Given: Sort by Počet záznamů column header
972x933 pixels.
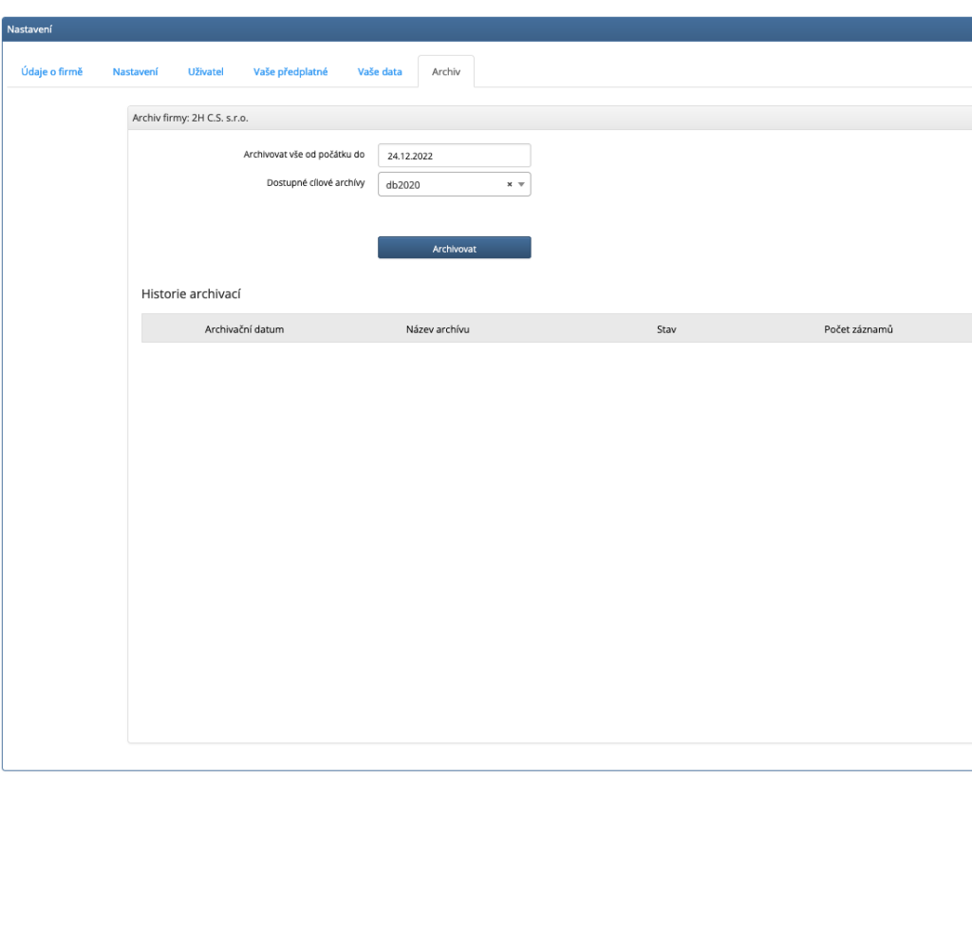Looking at the screenshot, I should (x=859, y=329).
